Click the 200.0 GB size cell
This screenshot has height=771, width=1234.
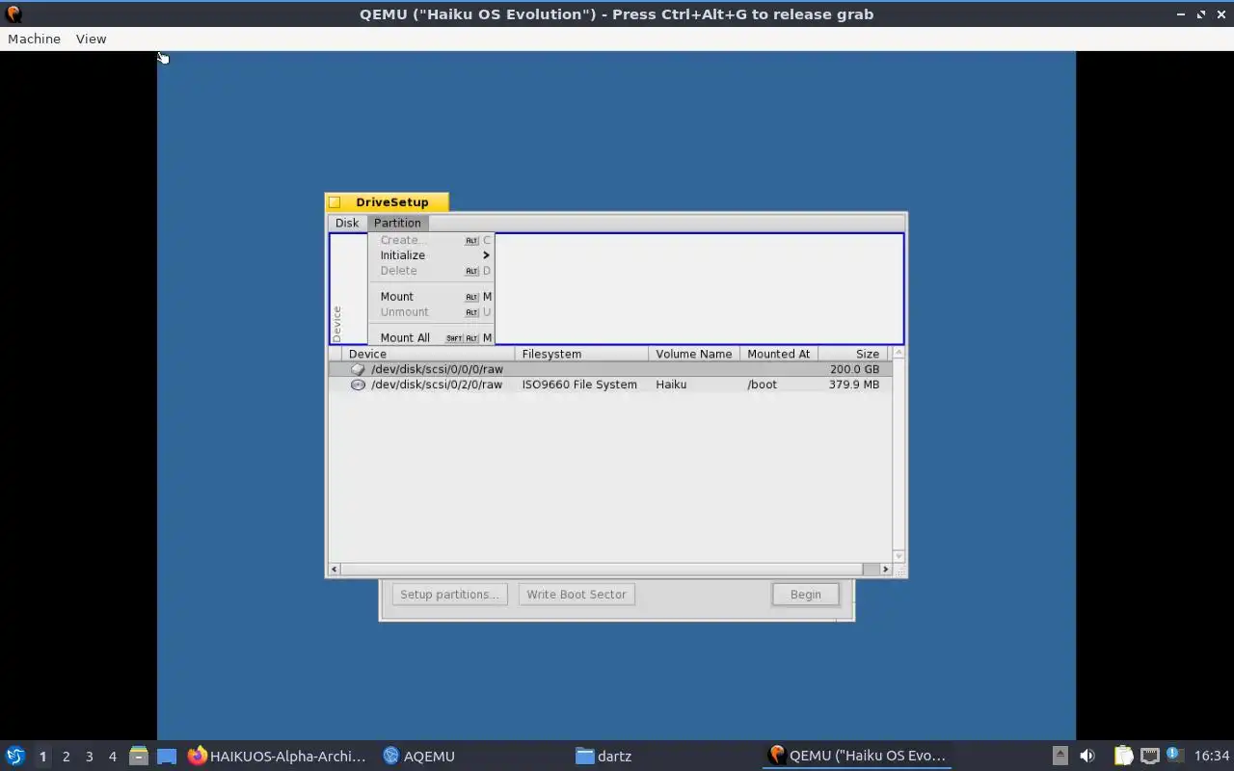[854, 369]
